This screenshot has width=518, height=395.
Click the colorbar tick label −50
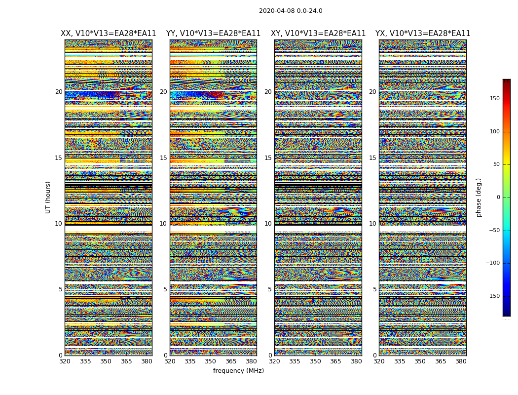pos(494,231)
